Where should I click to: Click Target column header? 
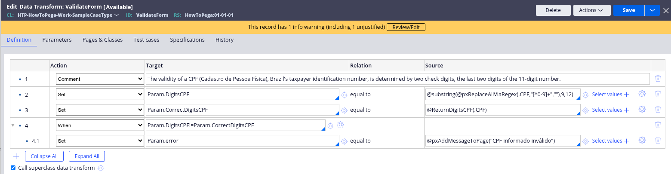pyautogui.click(x=154, y=66)
